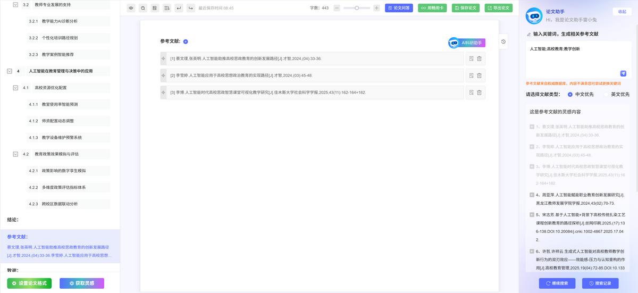Open 论文问答 button
This screenshot has width=638, height=293.
pyautogui.click(x=399, y=8)
